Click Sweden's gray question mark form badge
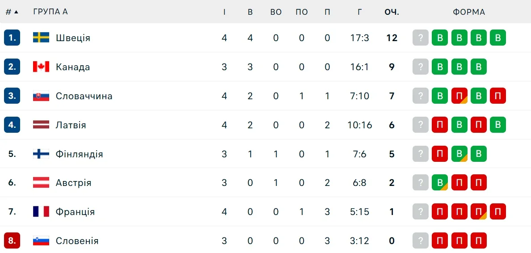The image size is (531, 253). coord(421,38)
